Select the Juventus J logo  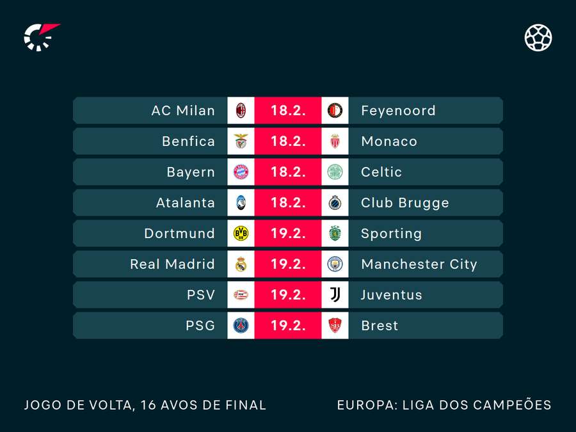[335, 294]
